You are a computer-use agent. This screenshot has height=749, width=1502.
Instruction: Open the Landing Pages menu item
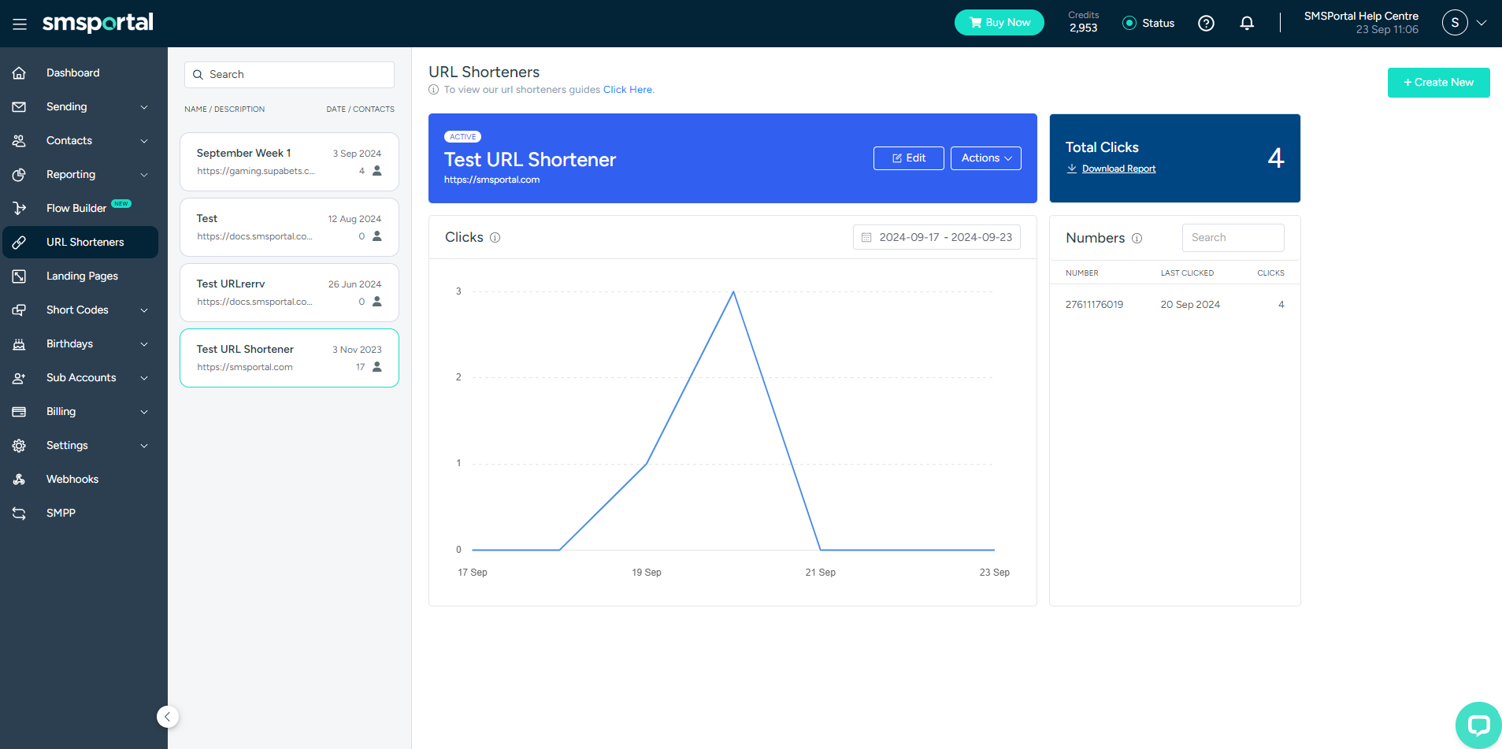click(x=80, y=276)
